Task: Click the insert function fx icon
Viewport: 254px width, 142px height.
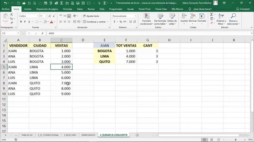Action: [42, 33]
